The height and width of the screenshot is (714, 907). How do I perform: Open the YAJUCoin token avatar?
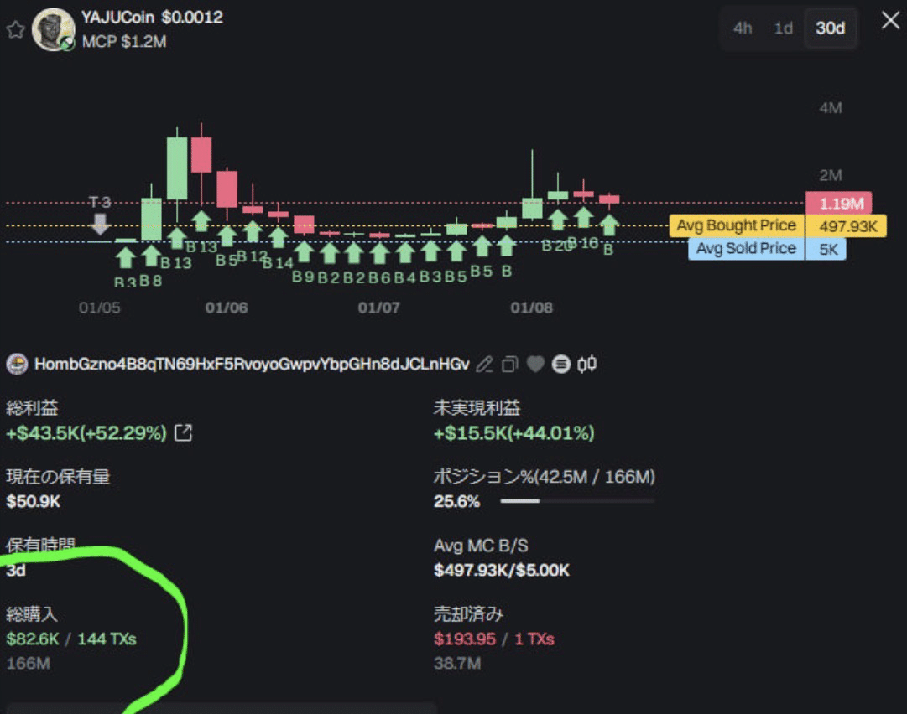pos(52,28)
